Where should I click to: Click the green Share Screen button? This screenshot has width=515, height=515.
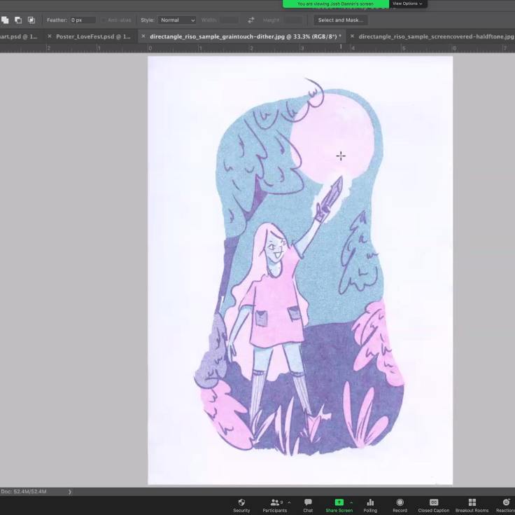coord(339,504)
